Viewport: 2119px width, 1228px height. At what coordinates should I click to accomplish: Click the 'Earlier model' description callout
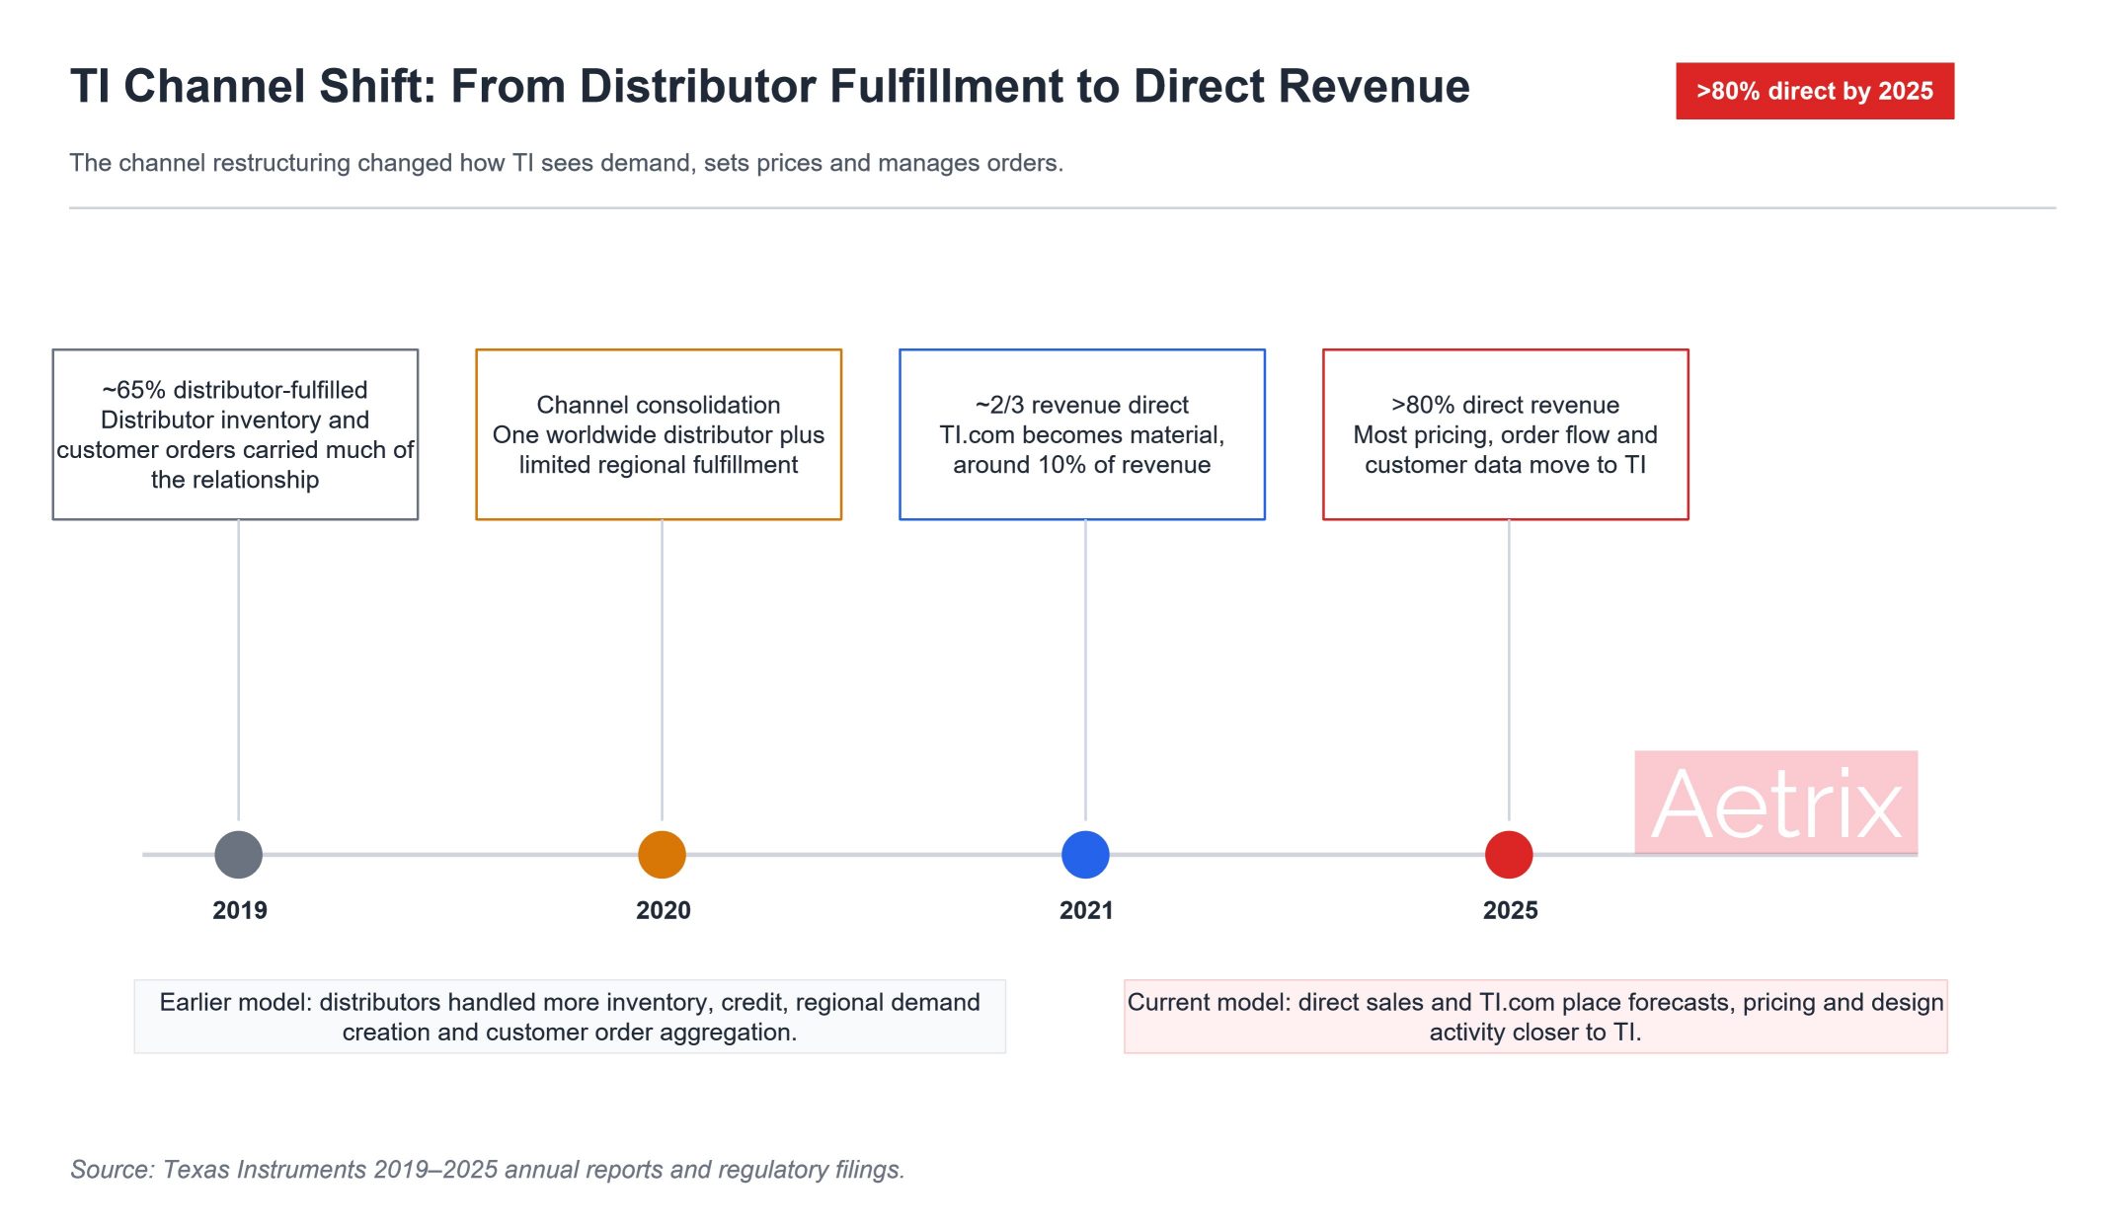570,1017
